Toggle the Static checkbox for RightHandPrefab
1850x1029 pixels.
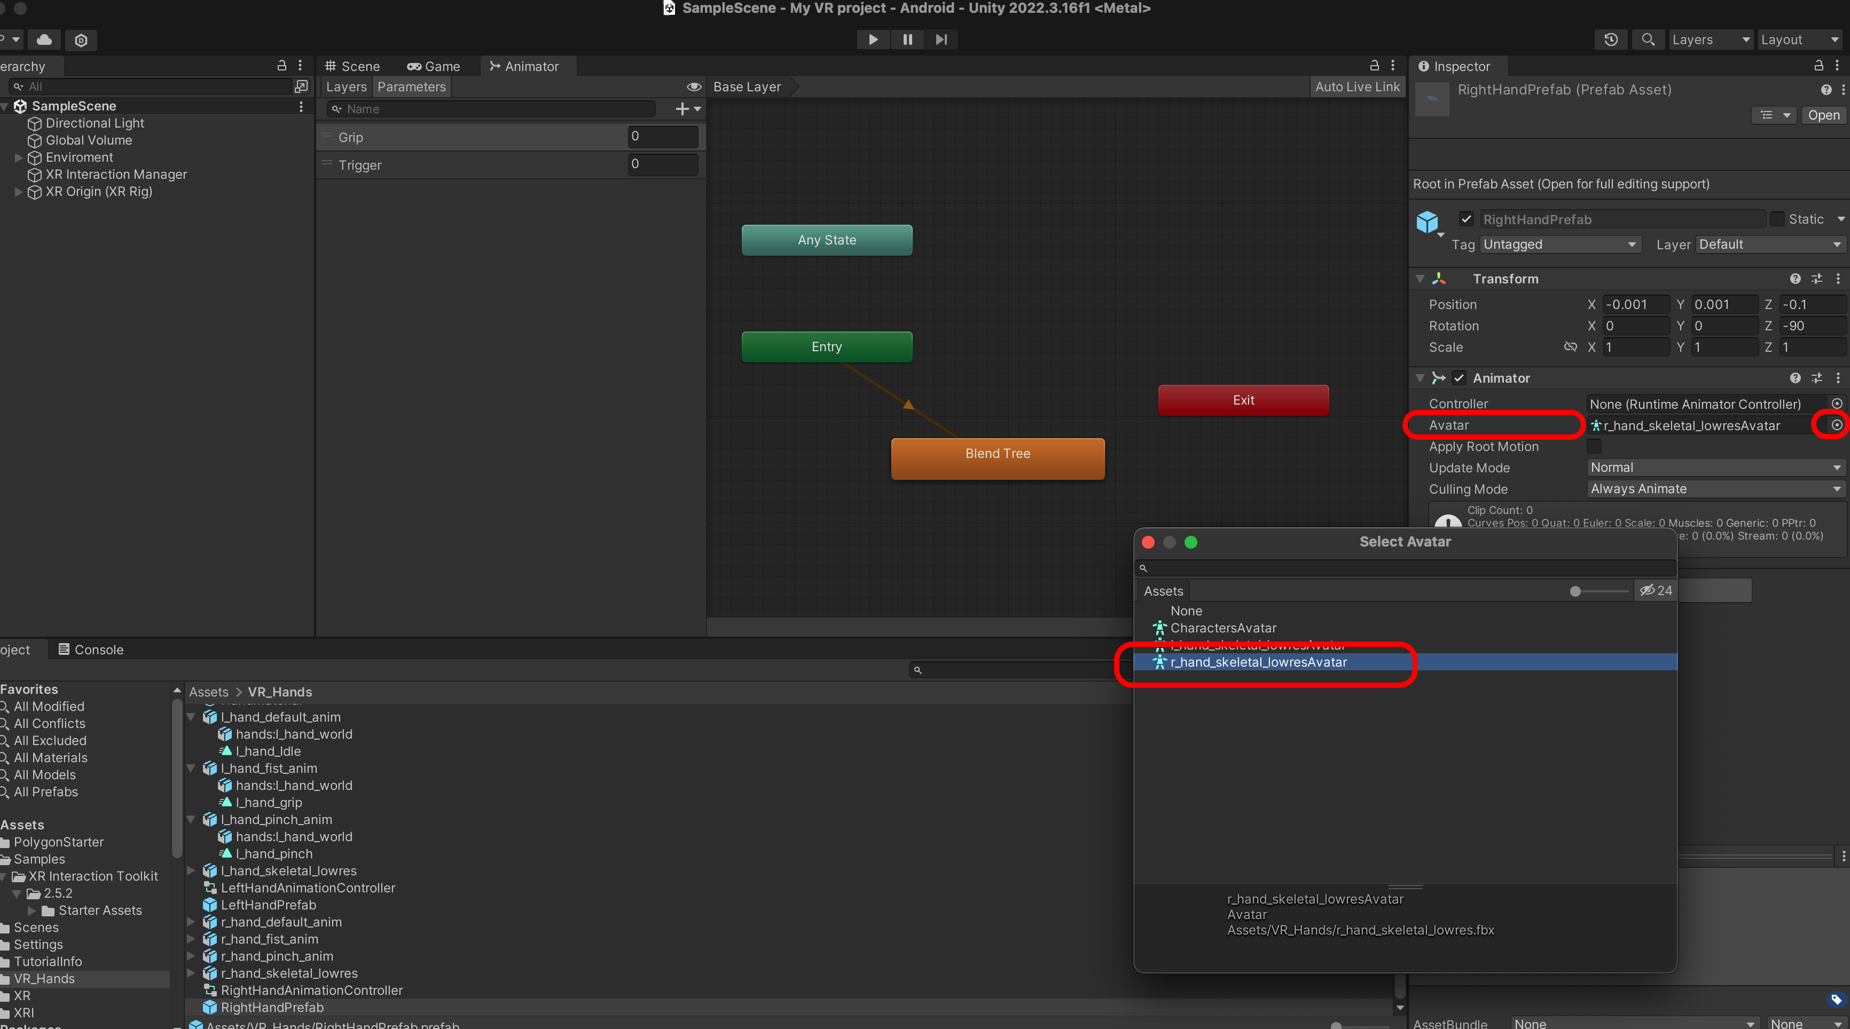[x=1777, y=219]
